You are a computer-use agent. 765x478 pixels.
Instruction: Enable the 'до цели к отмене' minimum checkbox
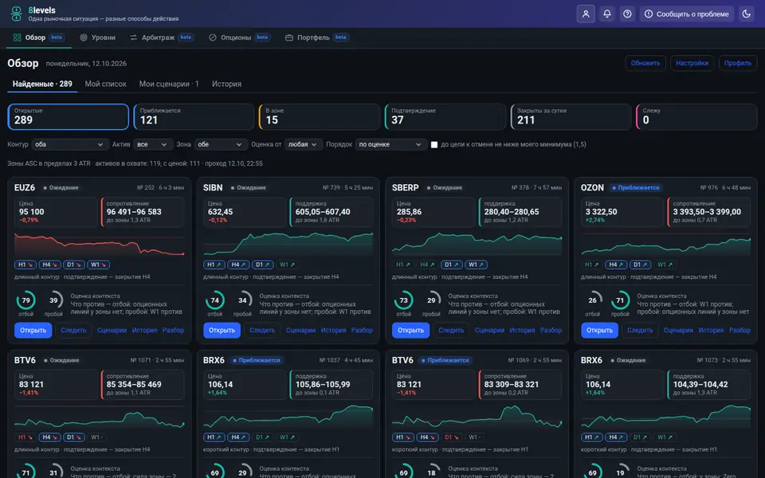click(x=434, y=145)
